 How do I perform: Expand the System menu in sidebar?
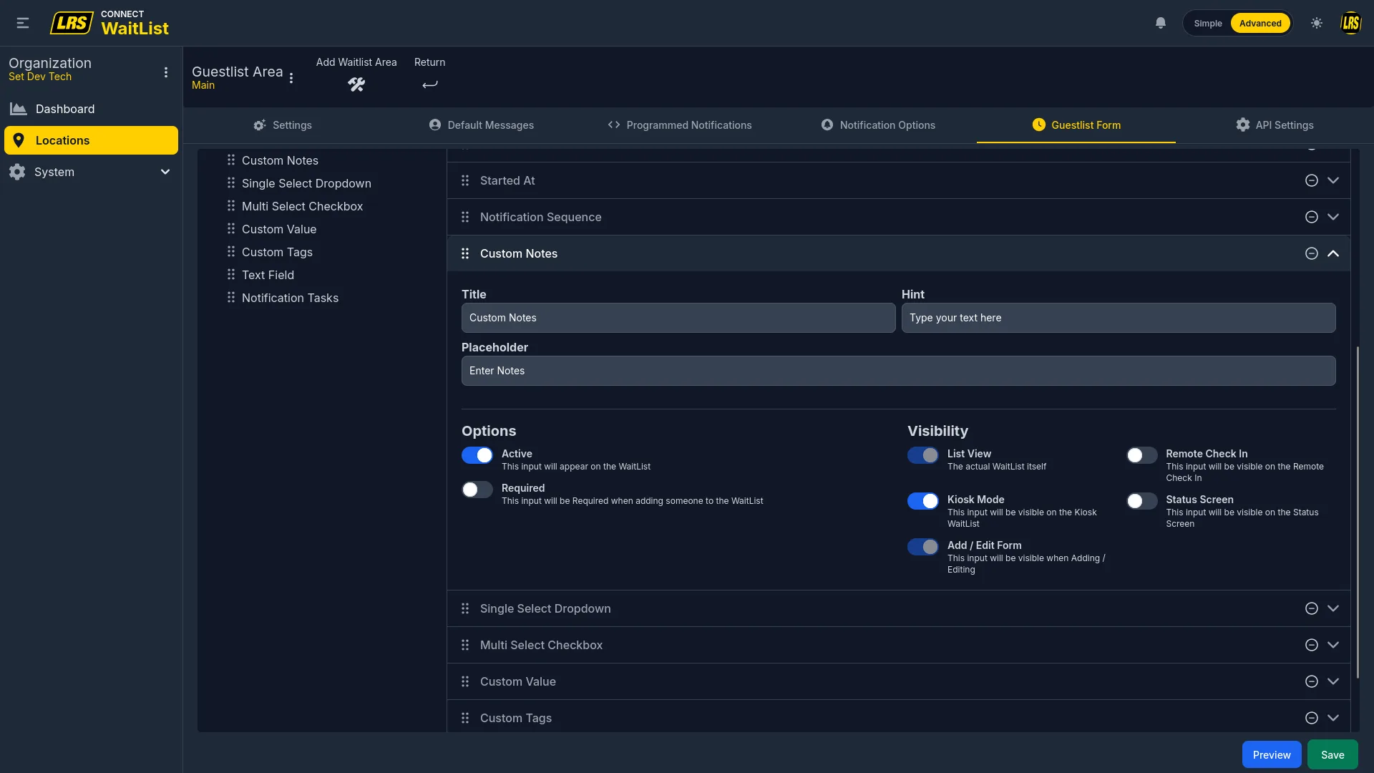(91, 172)
